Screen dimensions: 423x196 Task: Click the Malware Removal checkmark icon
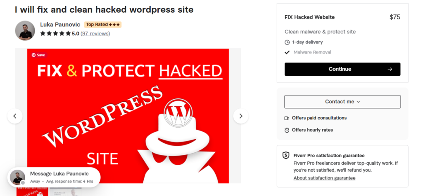coord(287,52)
